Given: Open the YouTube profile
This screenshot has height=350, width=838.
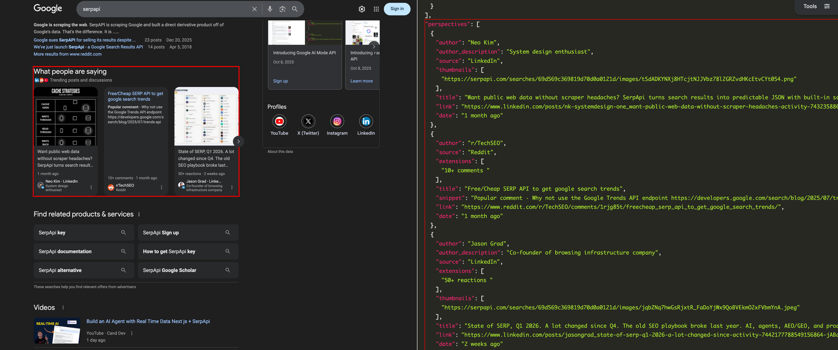Looking at the screenshot, I should 279,125.
